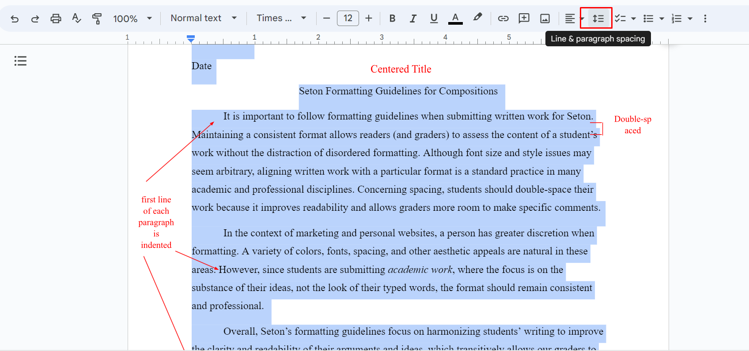Open the Normal text style dropdown
749x351 pixels.
204,18
